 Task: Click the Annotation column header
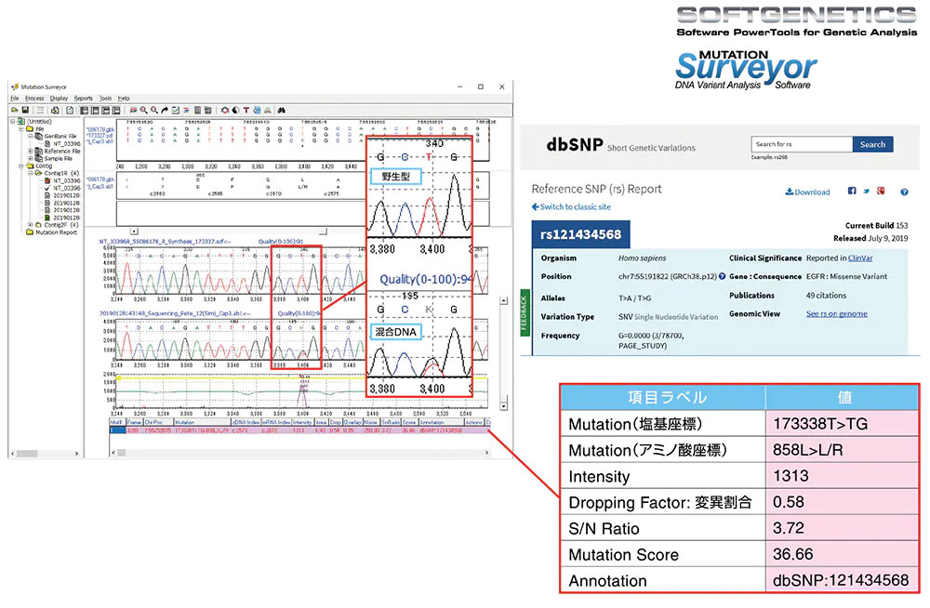[x=441, y=422]
